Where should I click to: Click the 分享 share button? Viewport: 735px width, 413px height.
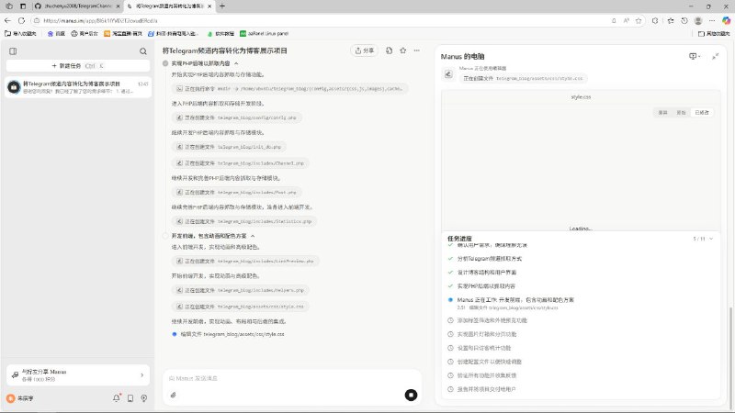pos(365,50)
